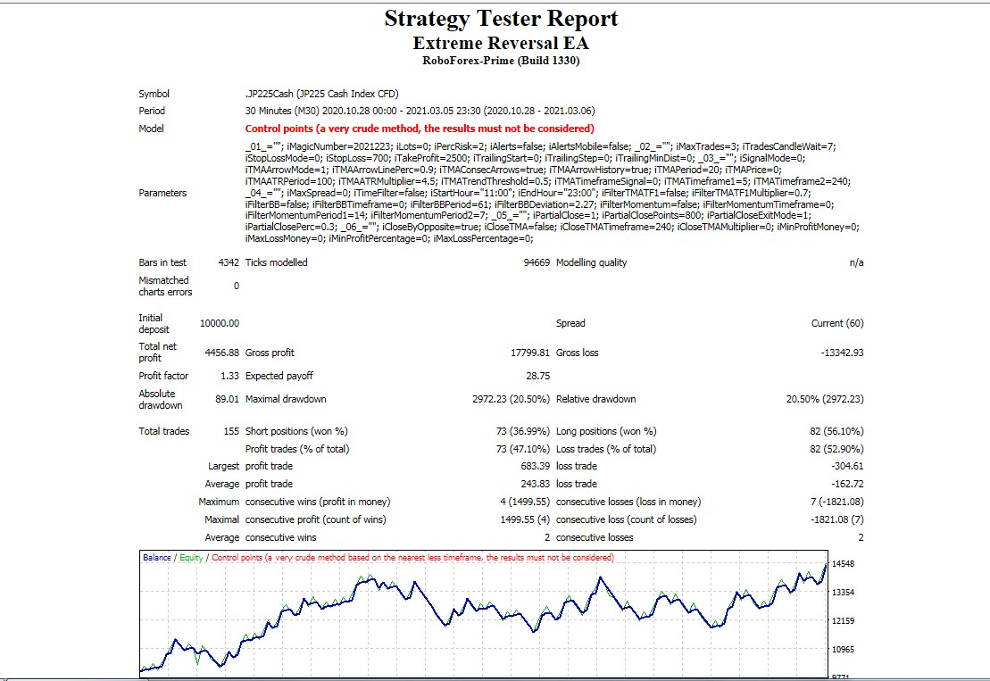Click the Spread value Current (60)
Viewport: 990px width, 681px height.
[x=837, y=323]
